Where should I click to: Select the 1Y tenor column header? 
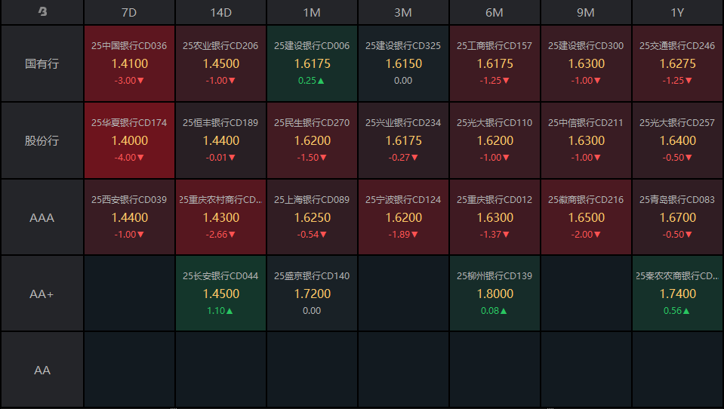click(x=677, y=12)
